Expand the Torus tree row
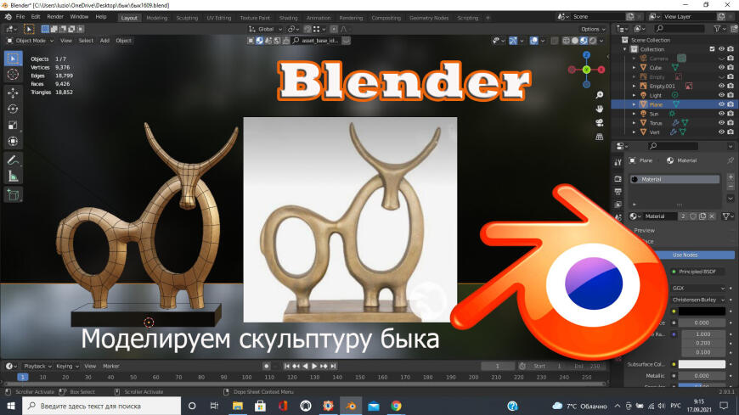The image size is (739, 415). [634, 123]
